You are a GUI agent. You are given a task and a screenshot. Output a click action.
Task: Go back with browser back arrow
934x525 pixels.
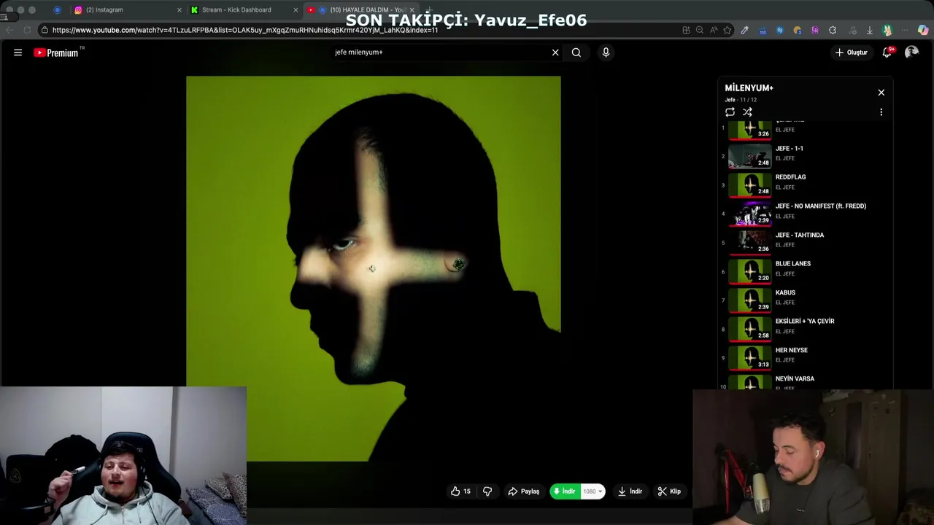coord(9,30)
